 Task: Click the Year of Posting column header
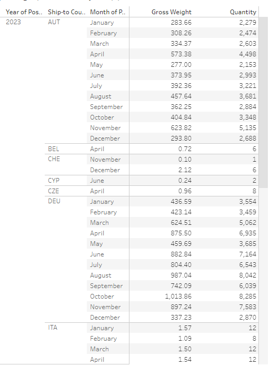pos(24,12)
